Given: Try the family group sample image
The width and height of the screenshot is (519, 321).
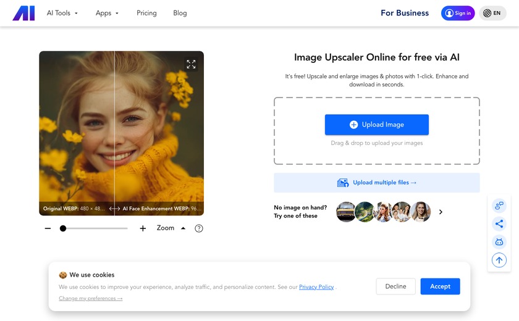Looking at the screenshot, I should (x=402, y=212).
